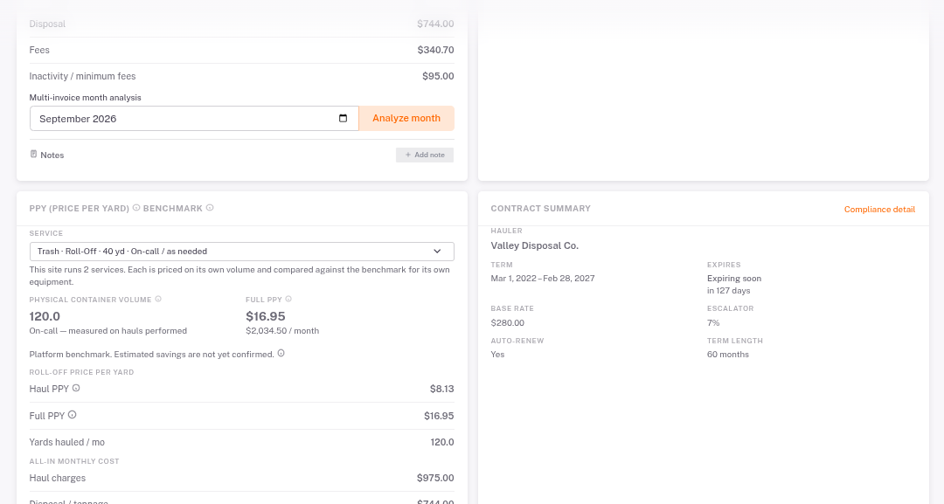Expand the Service dropdown for Trash Roll-Off
Screen dimensions: 944x504
coord(242,252)
